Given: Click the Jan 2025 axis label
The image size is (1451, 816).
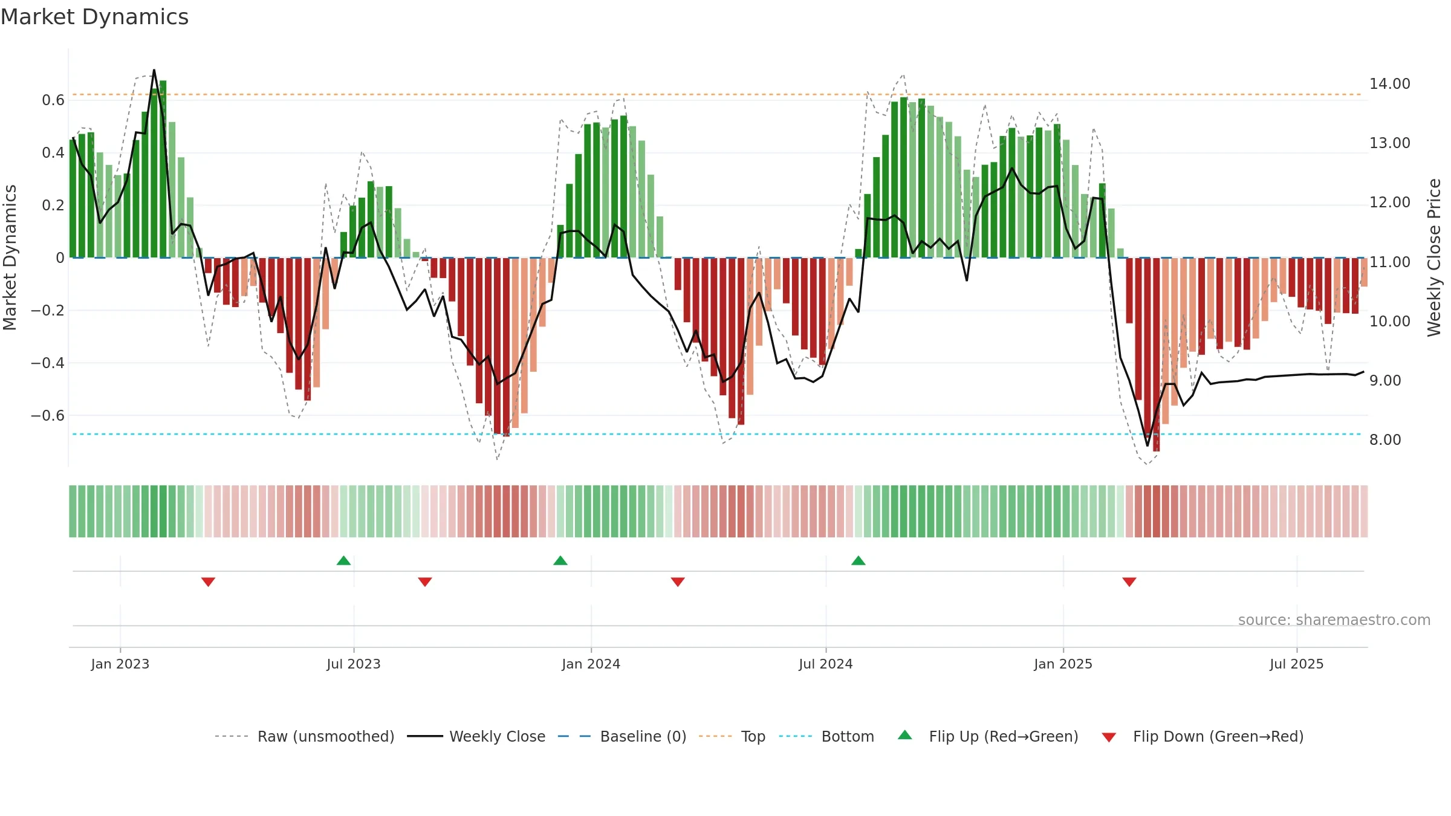Looking at the screenshot, I should point(1063,664).
